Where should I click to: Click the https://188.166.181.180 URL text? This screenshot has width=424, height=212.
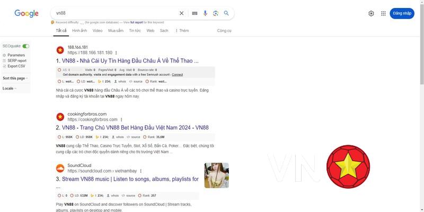[90, 52]
